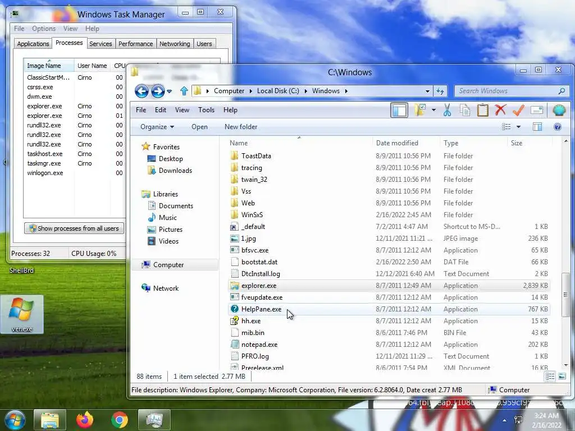Sort by Date modified column header
The width and height of the screenshot is (575, 431).
(x=406, y=143)
